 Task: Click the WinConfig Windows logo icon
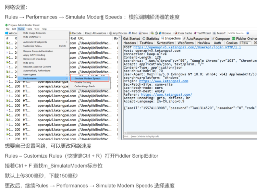pyautogui.click(x=7, y=33)
